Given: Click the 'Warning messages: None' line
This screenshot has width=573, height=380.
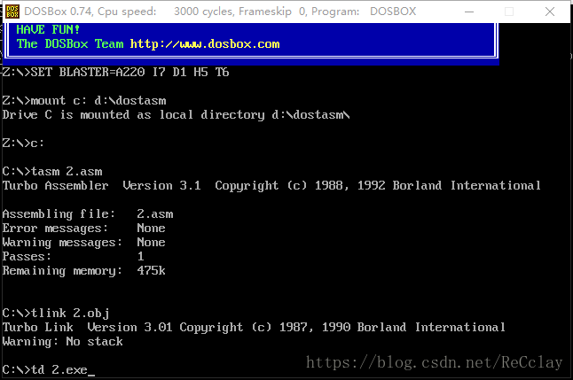Looking at the screenshot, I should click(x=83, y=243).
